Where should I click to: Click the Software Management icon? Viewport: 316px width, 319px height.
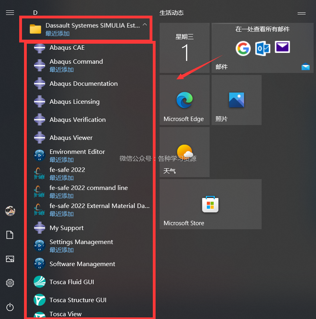[40, 264]
